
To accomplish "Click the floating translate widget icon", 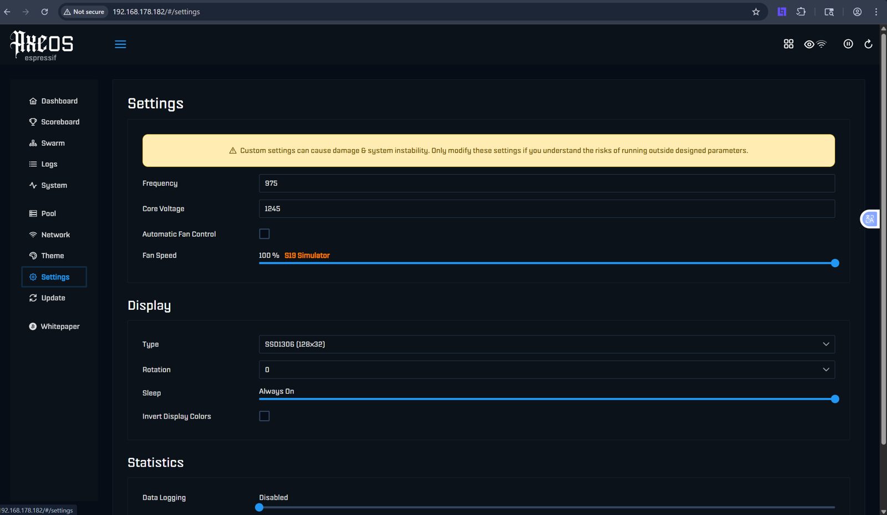I will pos(870,219).
